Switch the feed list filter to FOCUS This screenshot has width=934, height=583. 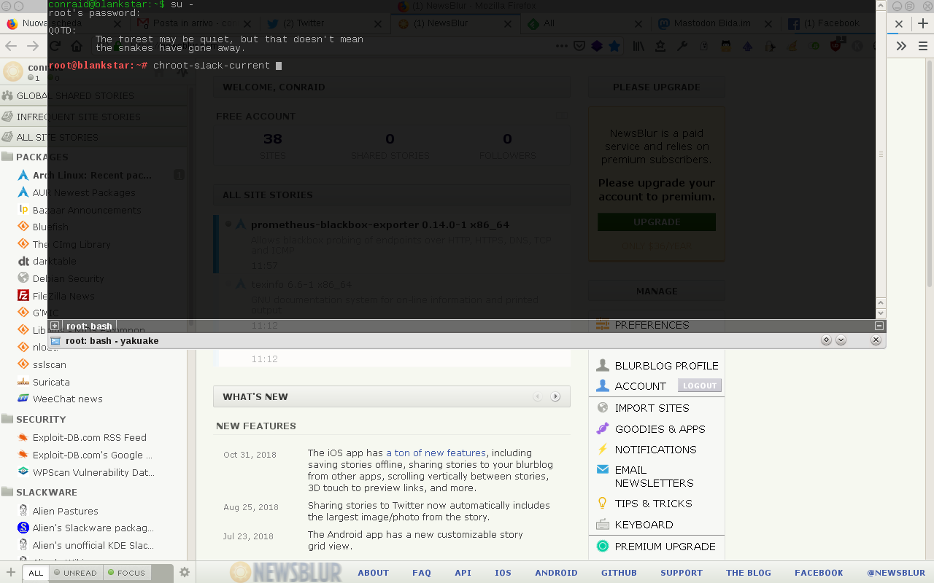coord(127,573)
